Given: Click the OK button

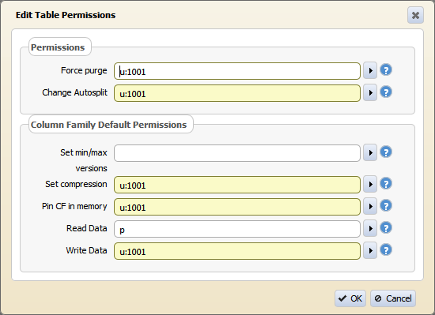Looking at the screenshot, I should [350, 298].
